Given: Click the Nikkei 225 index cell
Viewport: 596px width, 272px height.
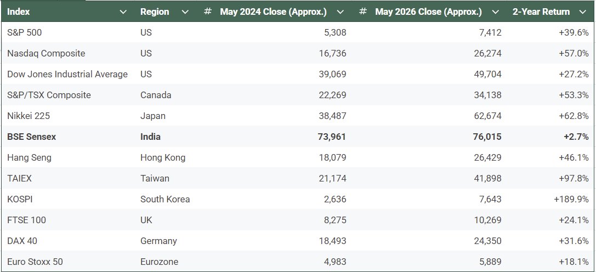Looking at the screenshot, I should click(29, 116).
